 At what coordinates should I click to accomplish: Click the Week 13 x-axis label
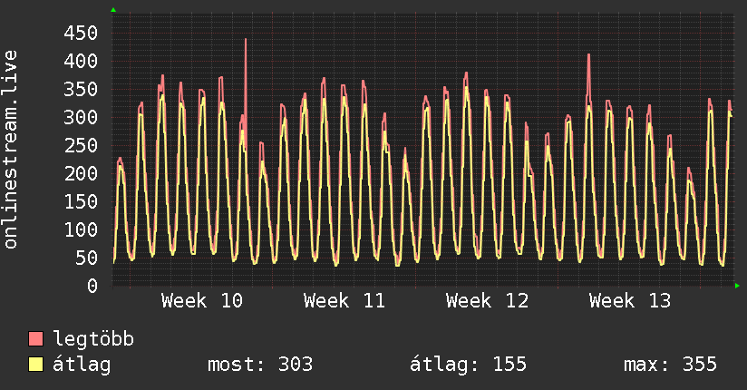coord(630,301)
